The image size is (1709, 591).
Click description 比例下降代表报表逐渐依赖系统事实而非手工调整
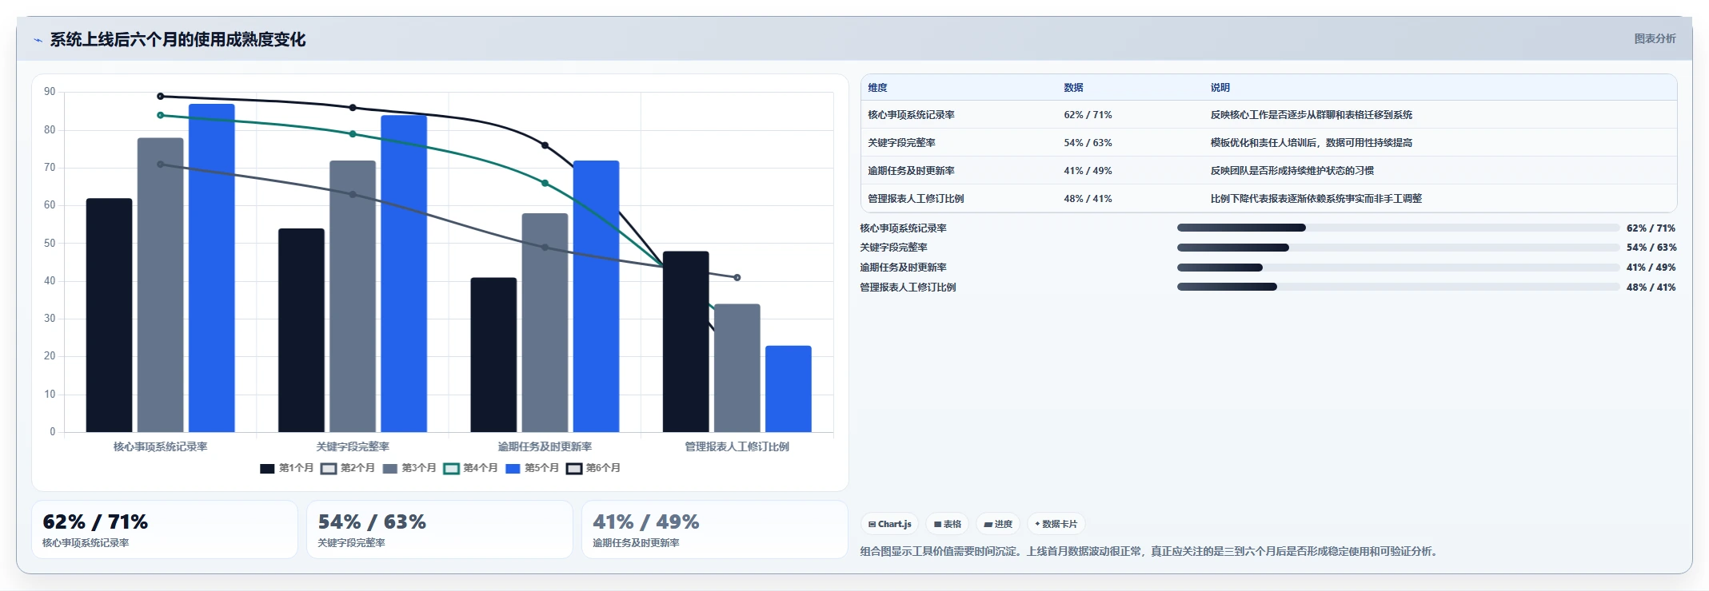tap(1316, 199)
